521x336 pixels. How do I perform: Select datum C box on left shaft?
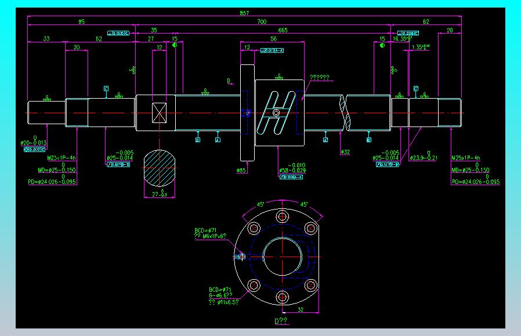pos(106,89)
